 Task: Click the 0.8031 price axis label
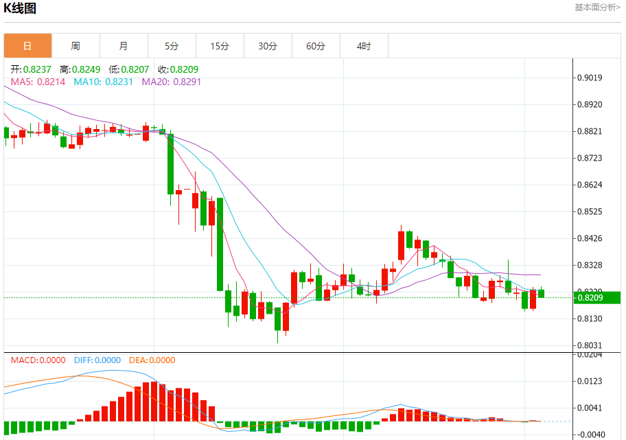(590, 345)
